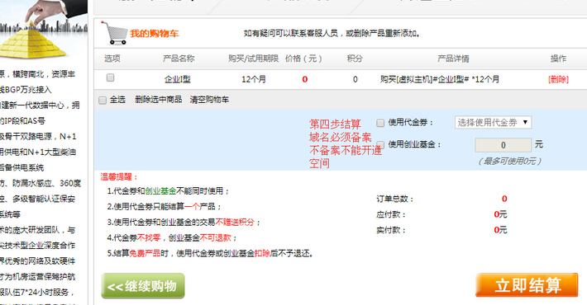587x305 pixels.
Task: Click the <<继续购物 green button
Action: [143, 286]
